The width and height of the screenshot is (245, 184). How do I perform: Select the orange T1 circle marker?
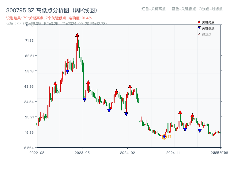click(x=164, y=137)
